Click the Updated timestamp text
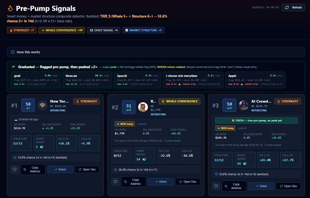 (265, 7)
